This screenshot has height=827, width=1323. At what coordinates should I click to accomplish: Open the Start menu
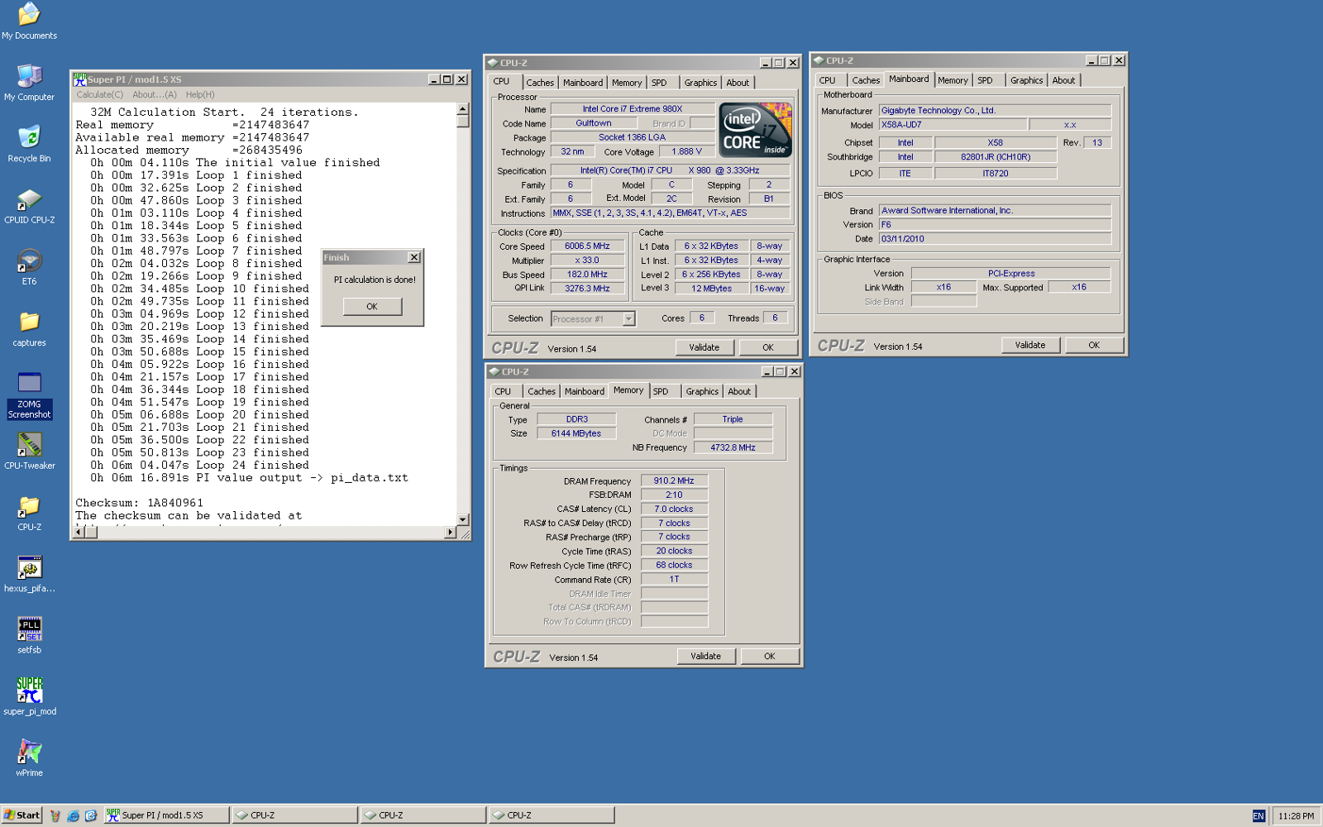tap(21, 815)
